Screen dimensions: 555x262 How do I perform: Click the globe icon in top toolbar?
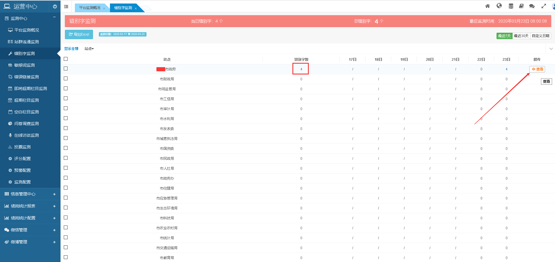coord(499,6)
